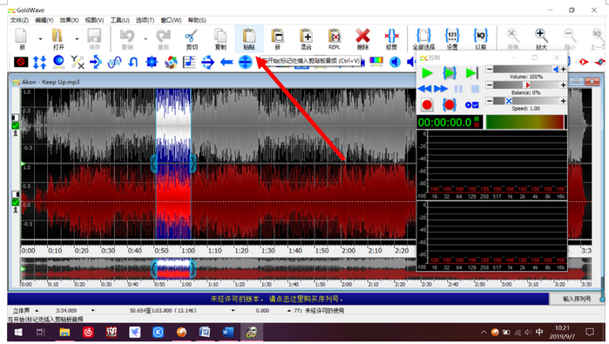Click the rainbow spectrum filter icon
Image resolution: width=609 pixels, height=344 pixels.
coord(376,62)
